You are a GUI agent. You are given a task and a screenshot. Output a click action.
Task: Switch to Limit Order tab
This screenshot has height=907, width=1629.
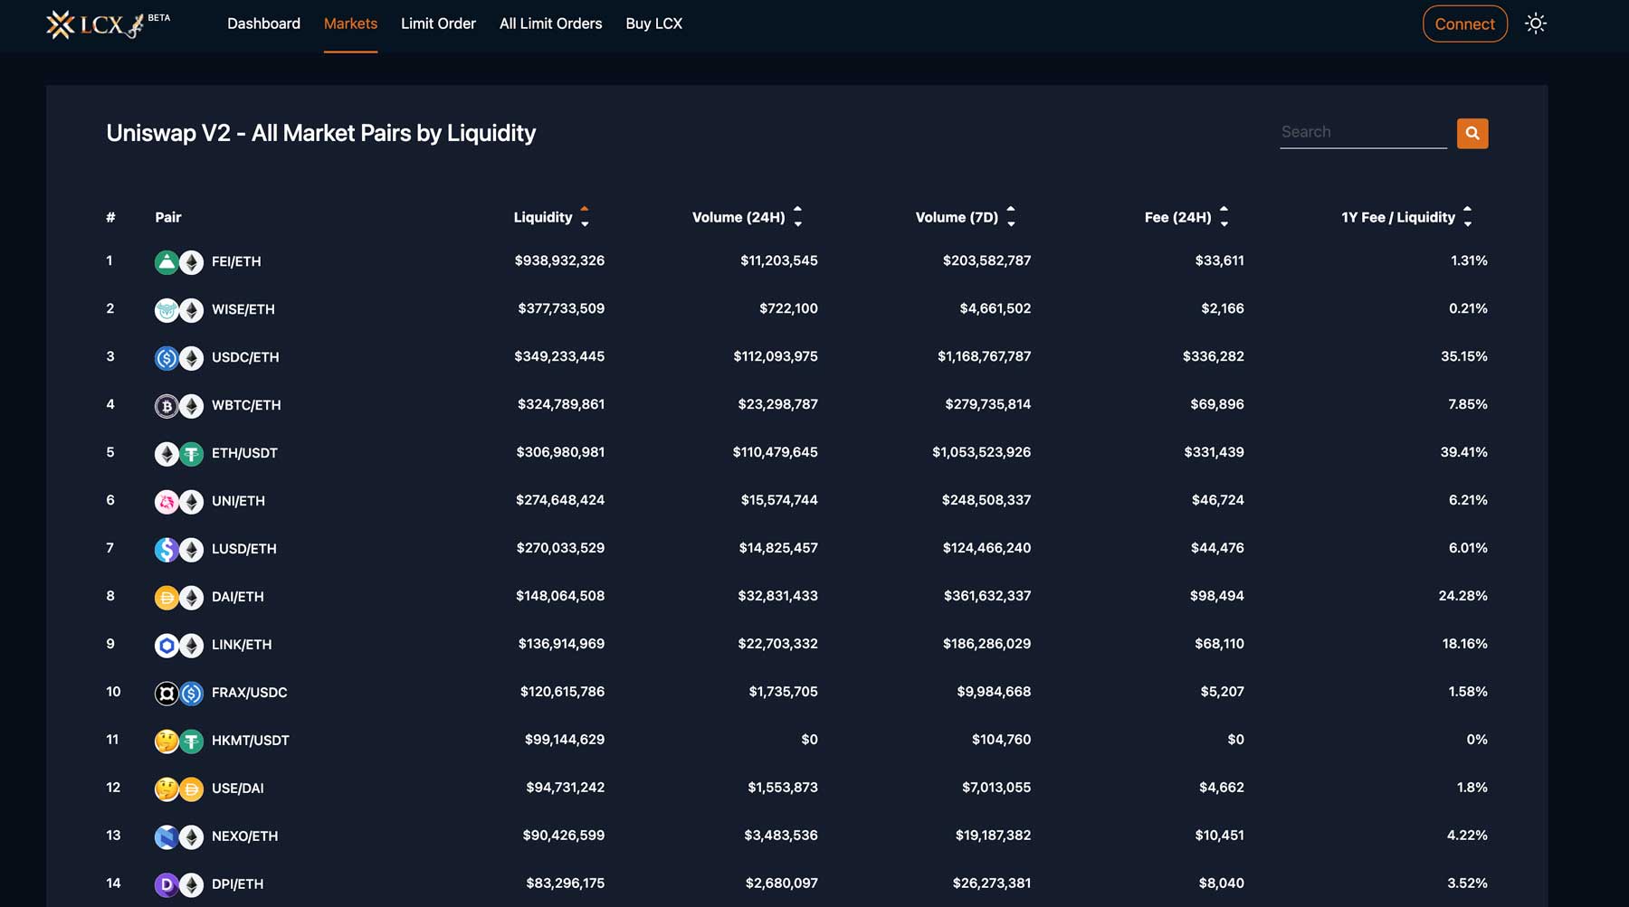pos(438,24)
